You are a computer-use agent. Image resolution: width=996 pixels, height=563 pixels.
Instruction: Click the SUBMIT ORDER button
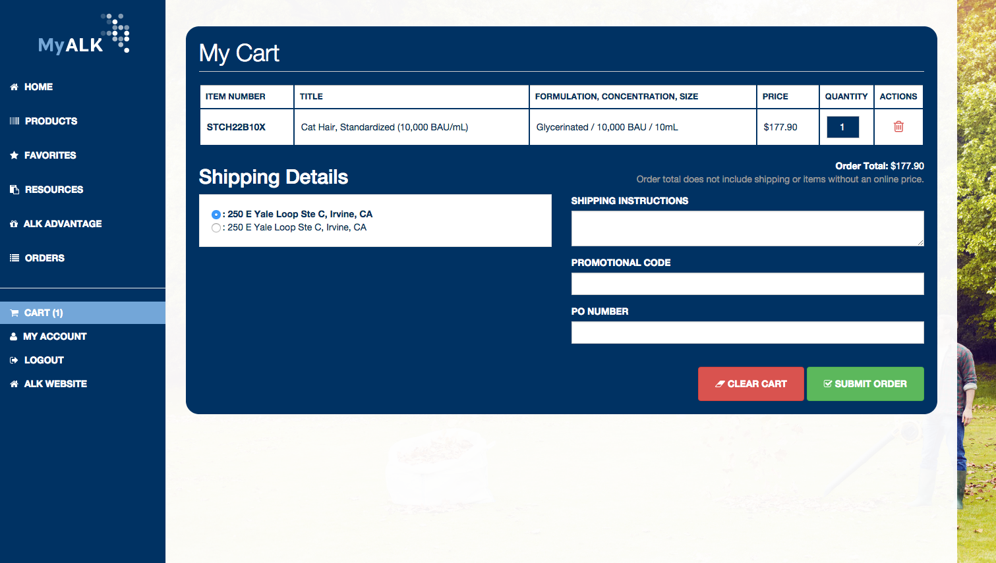865,384
